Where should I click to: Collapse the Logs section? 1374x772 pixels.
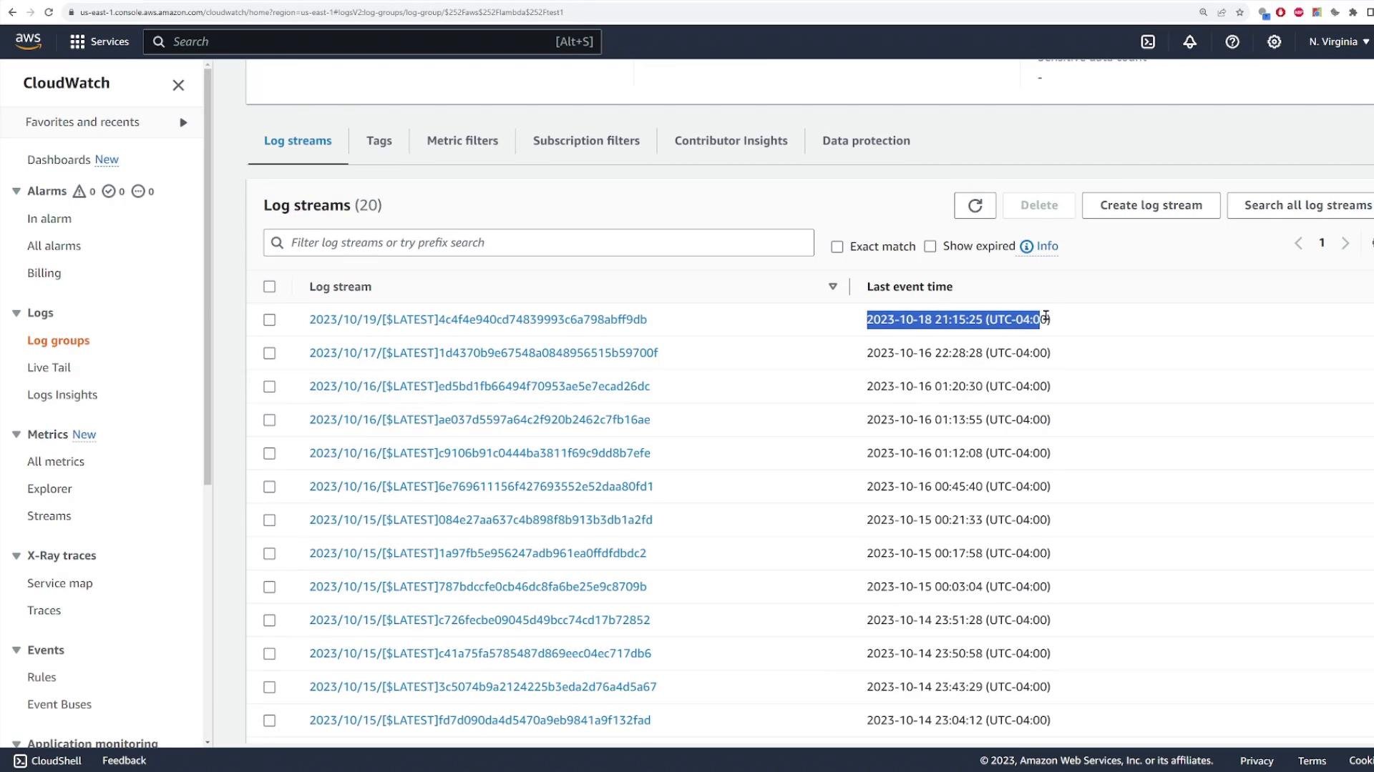click(x=16, y=313)
